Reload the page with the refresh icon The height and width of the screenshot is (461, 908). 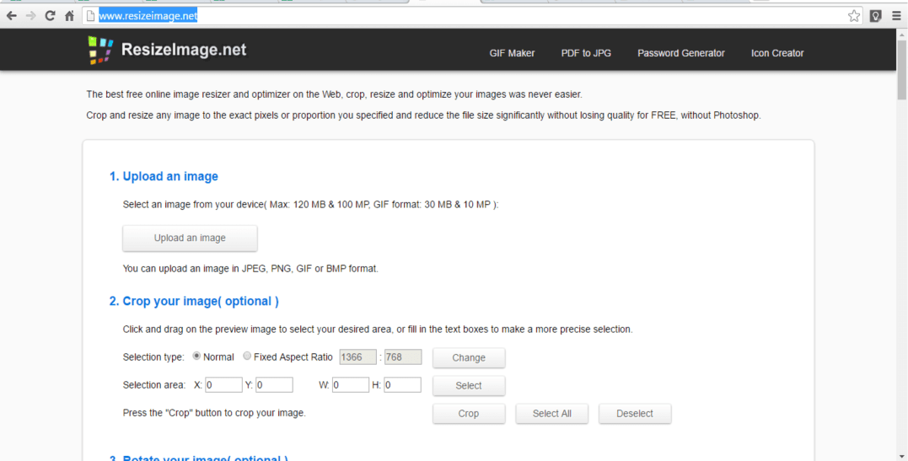point(50,16)
